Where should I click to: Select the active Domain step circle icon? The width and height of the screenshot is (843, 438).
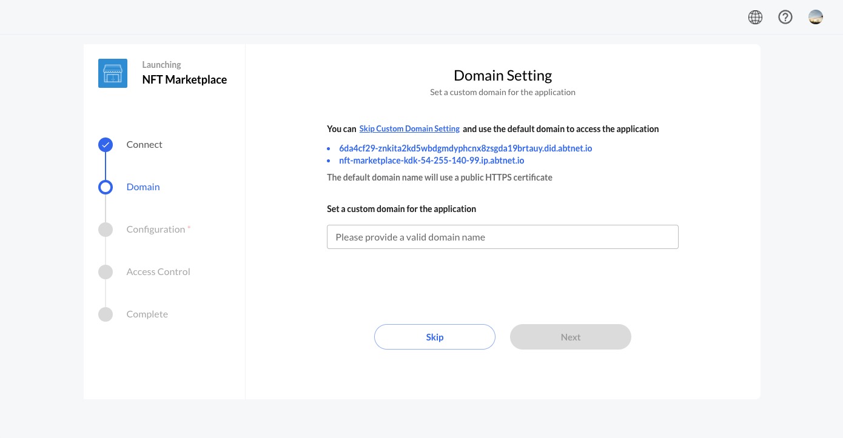coord(106,187)
